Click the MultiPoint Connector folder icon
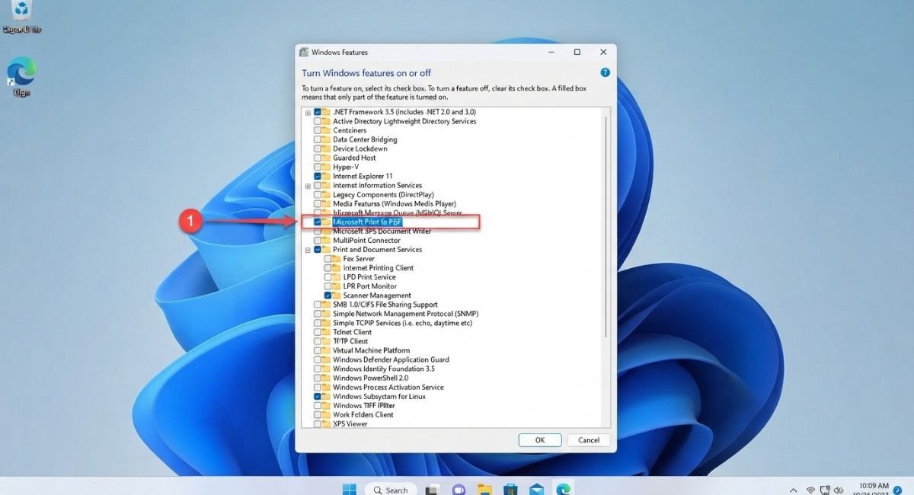914x495 pixels. point(326,240)
